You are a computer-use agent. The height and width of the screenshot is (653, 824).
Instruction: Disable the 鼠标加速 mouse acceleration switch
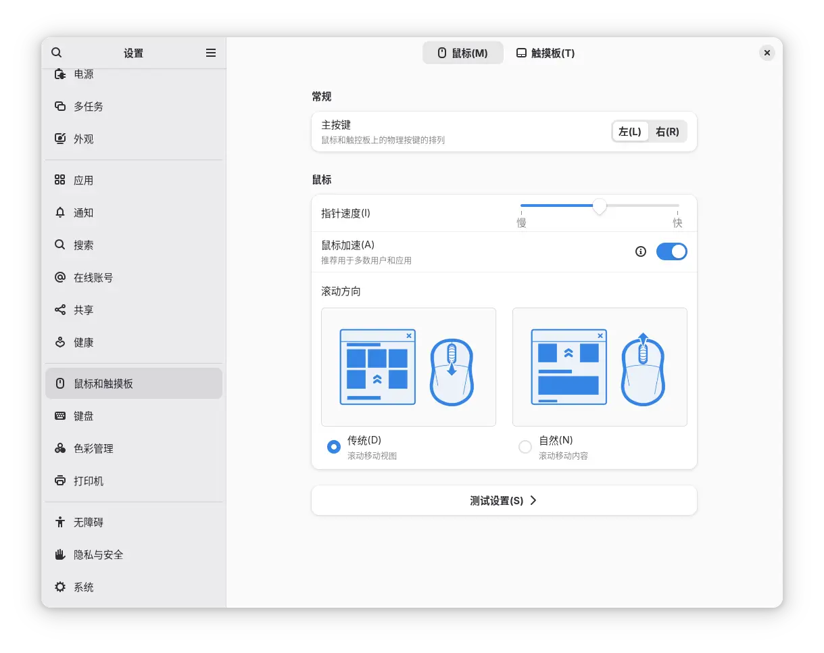coord(671,251)
